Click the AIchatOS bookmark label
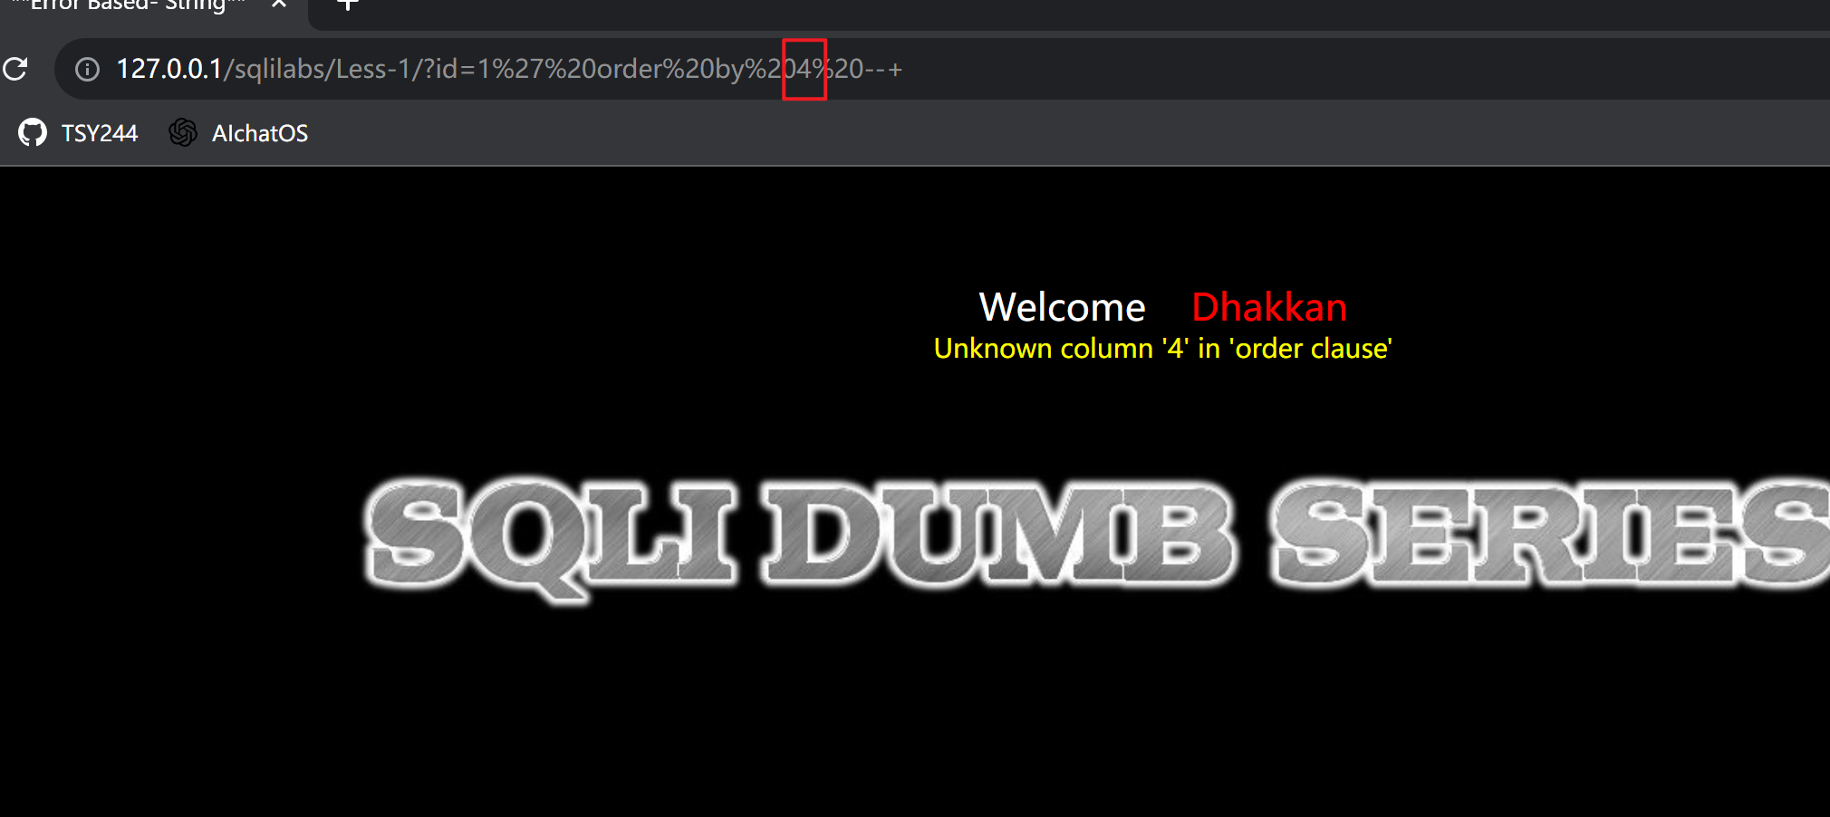This screenshot has height=817, width=1830. [x=260, y=133]
